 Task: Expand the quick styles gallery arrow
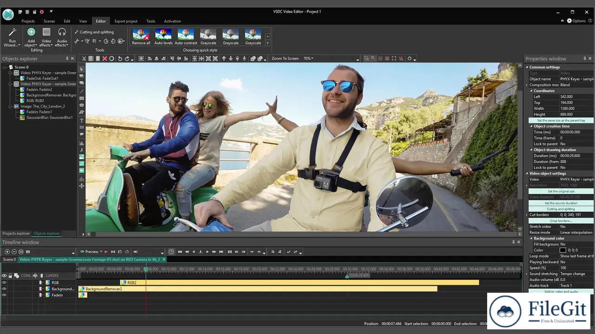[x=267, y=43]
